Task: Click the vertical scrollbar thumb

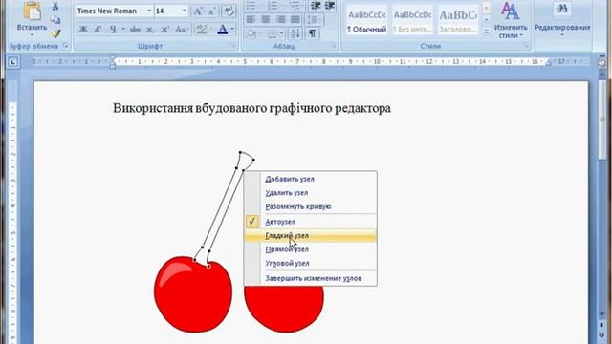Action: coord(602,119)
